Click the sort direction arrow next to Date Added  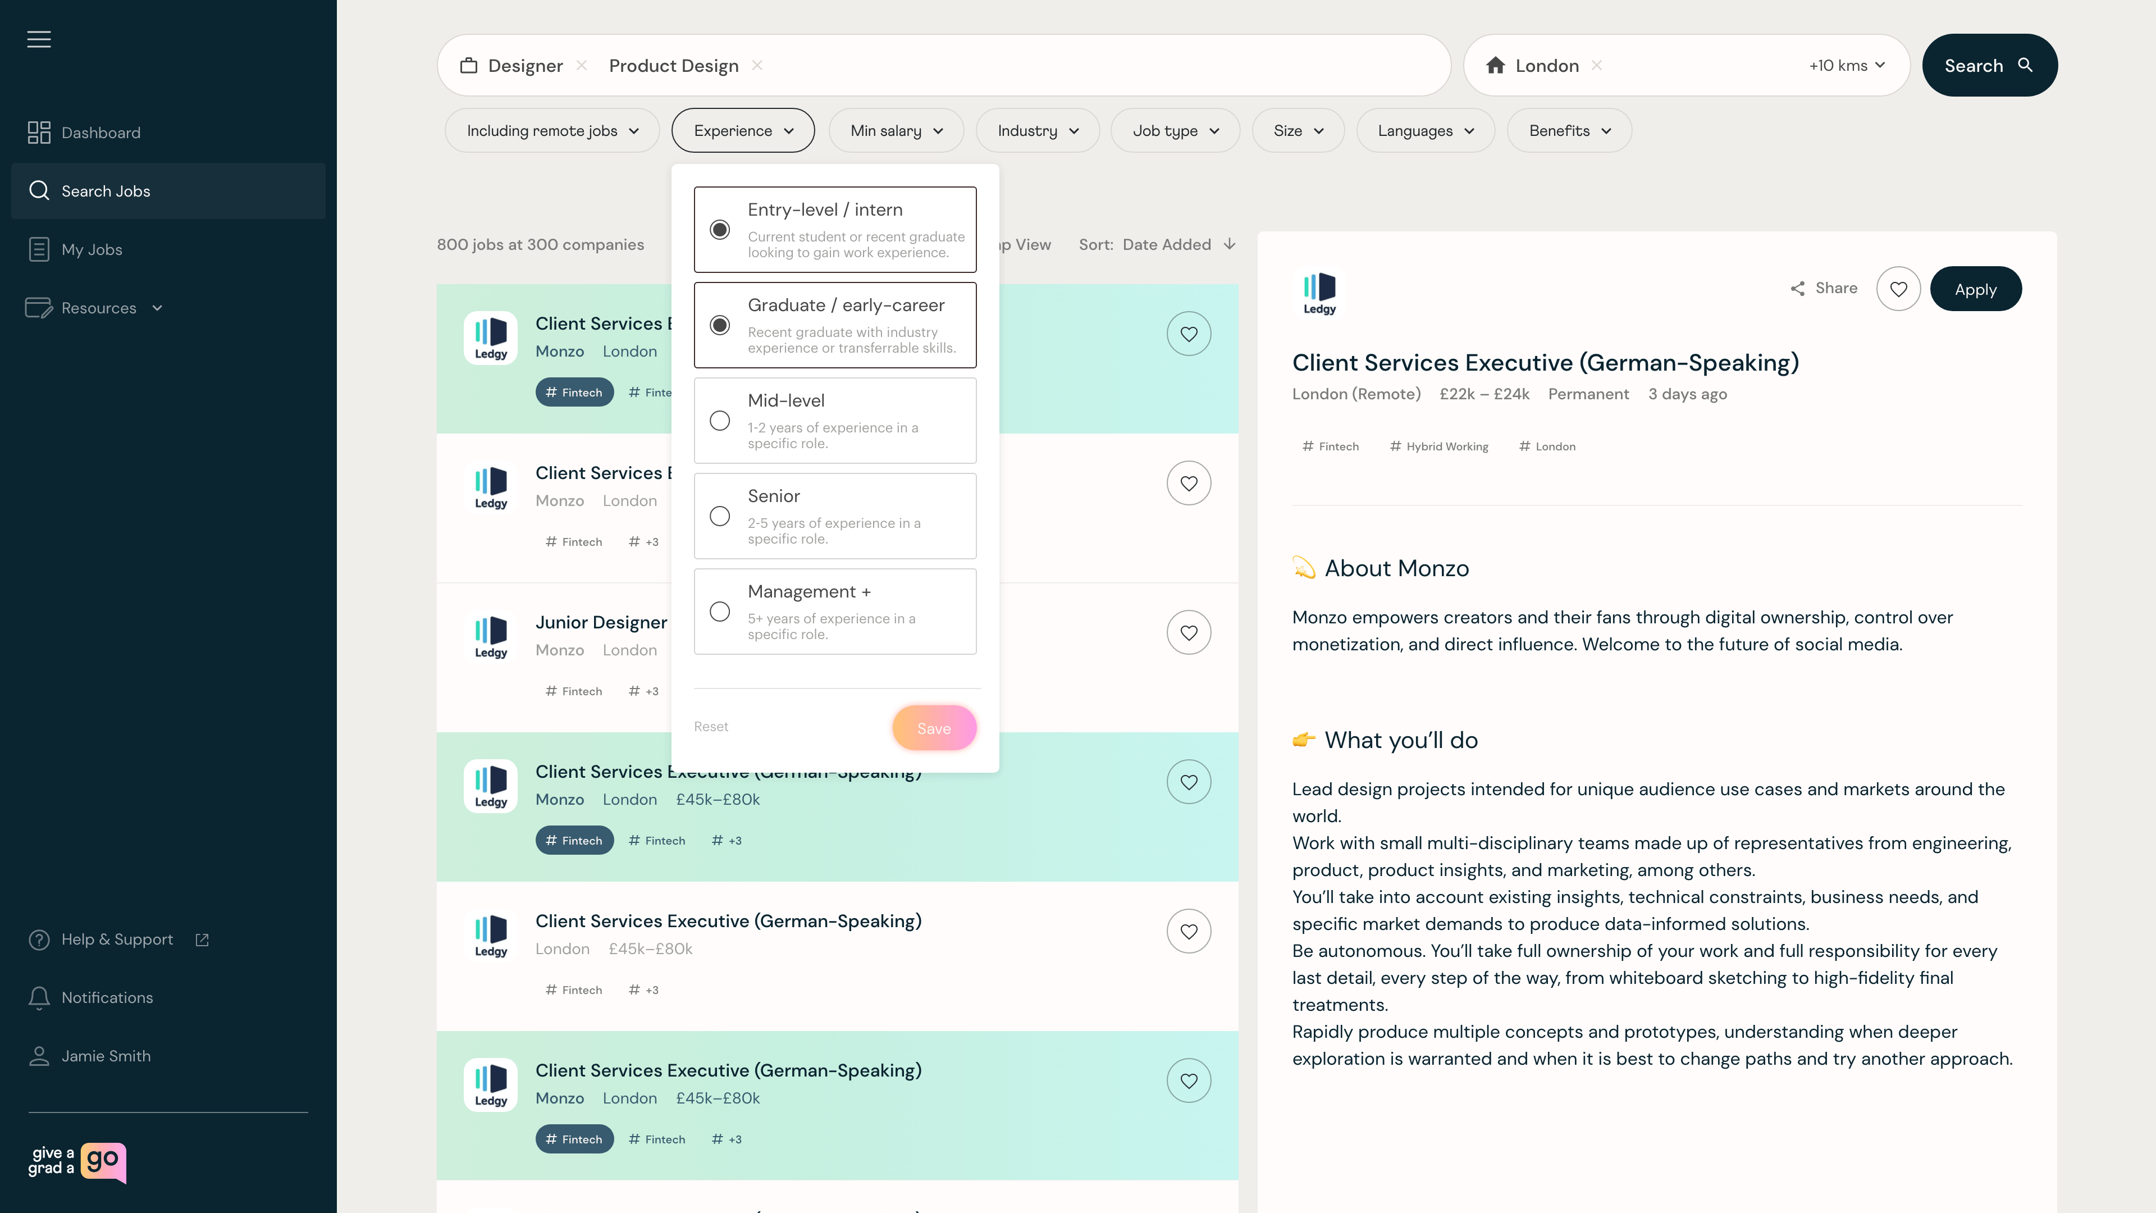tap(1228, 244)
